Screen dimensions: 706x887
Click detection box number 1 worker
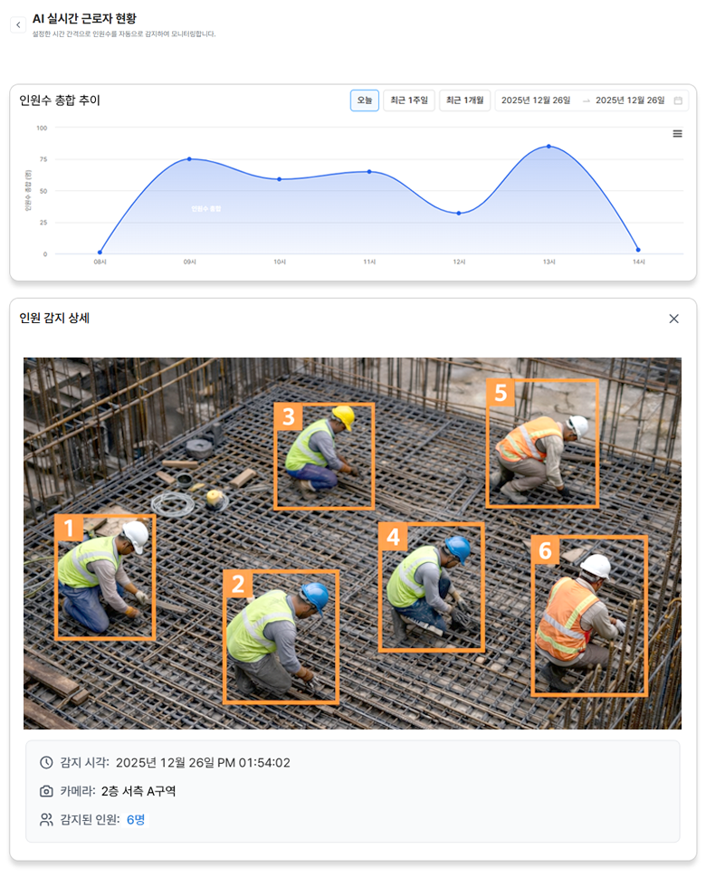tap(105, 577)
